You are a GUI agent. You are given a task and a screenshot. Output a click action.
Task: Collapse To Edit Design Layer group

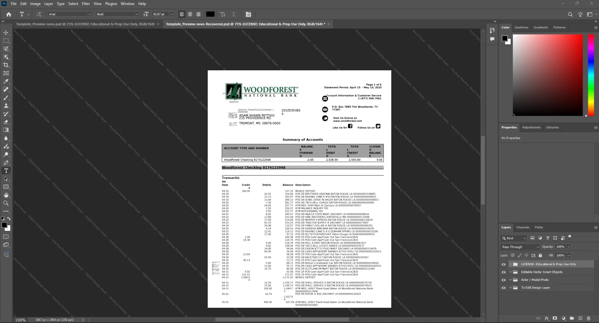[510, 288]
